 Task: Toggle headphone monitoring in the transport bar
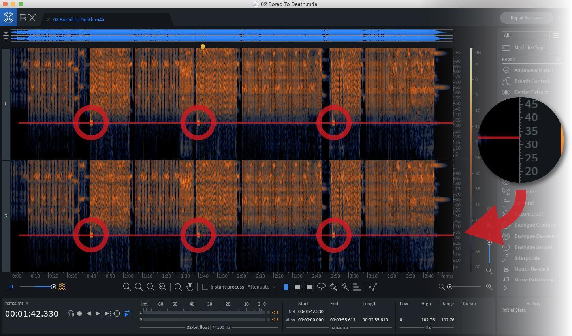(70, 313)
